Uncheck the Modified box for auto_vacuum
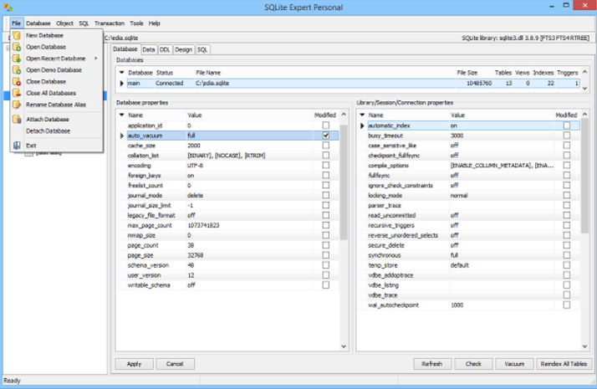 325,135
